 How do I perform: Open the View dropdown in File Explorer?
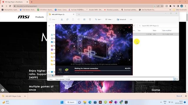coord(109,20)
